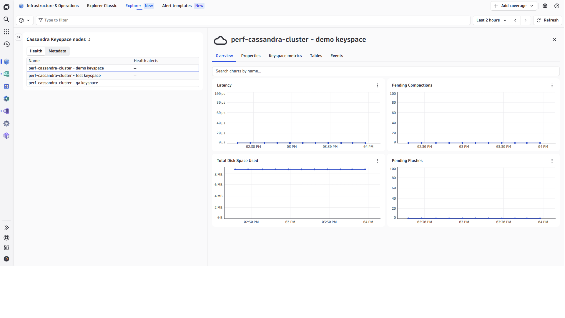
Task: Open the Tables tab
Action: click(316, 56)
